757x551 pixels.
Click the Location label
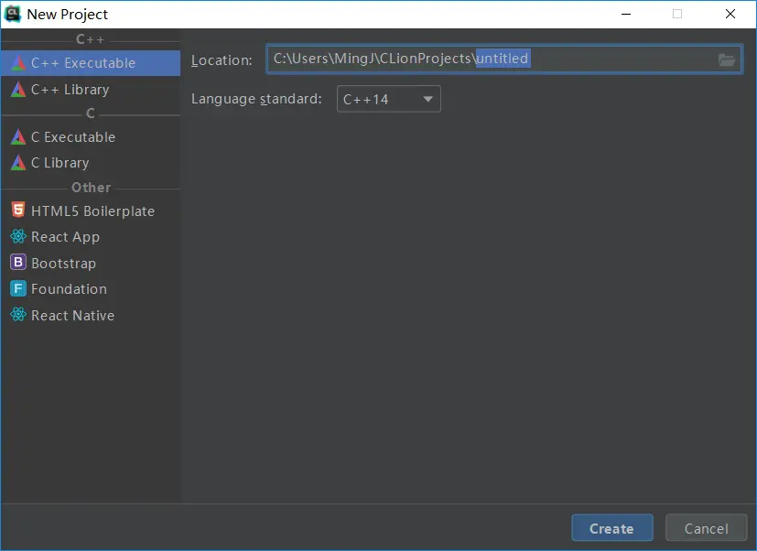[x=222, y=60]
